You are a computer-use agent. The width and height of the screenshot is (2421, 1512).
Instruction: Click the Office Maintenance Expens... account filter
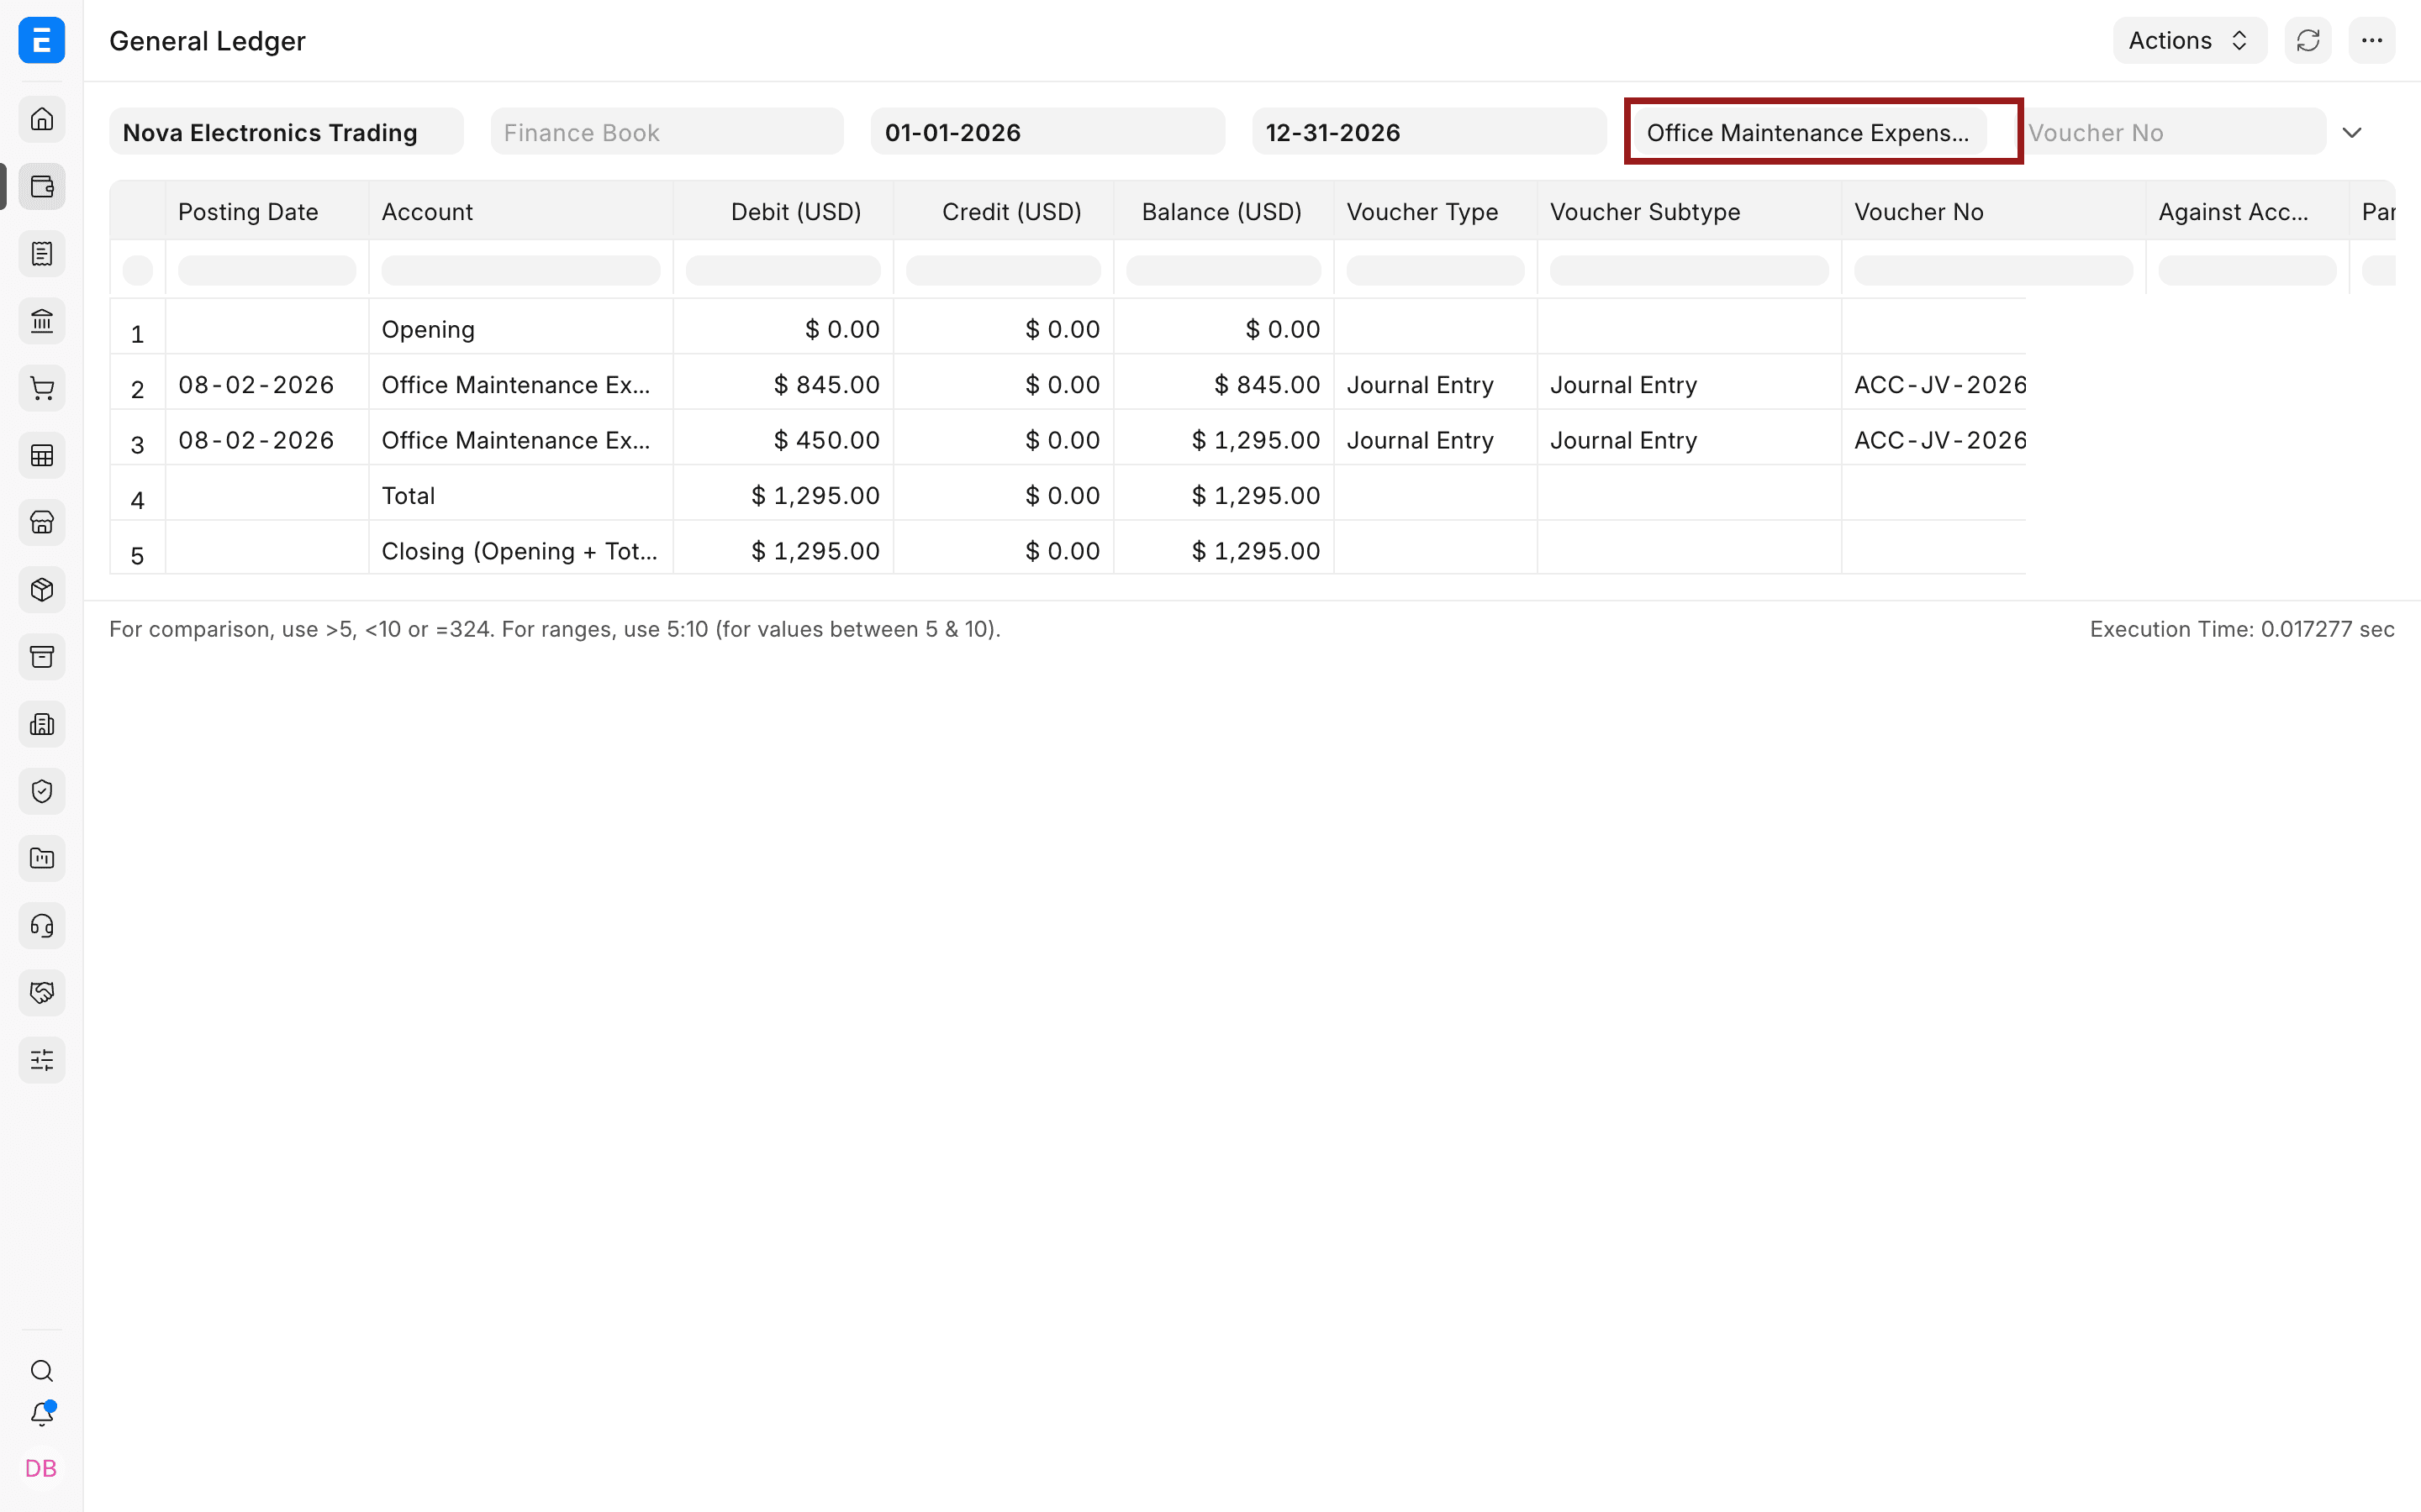point(1810,132)
